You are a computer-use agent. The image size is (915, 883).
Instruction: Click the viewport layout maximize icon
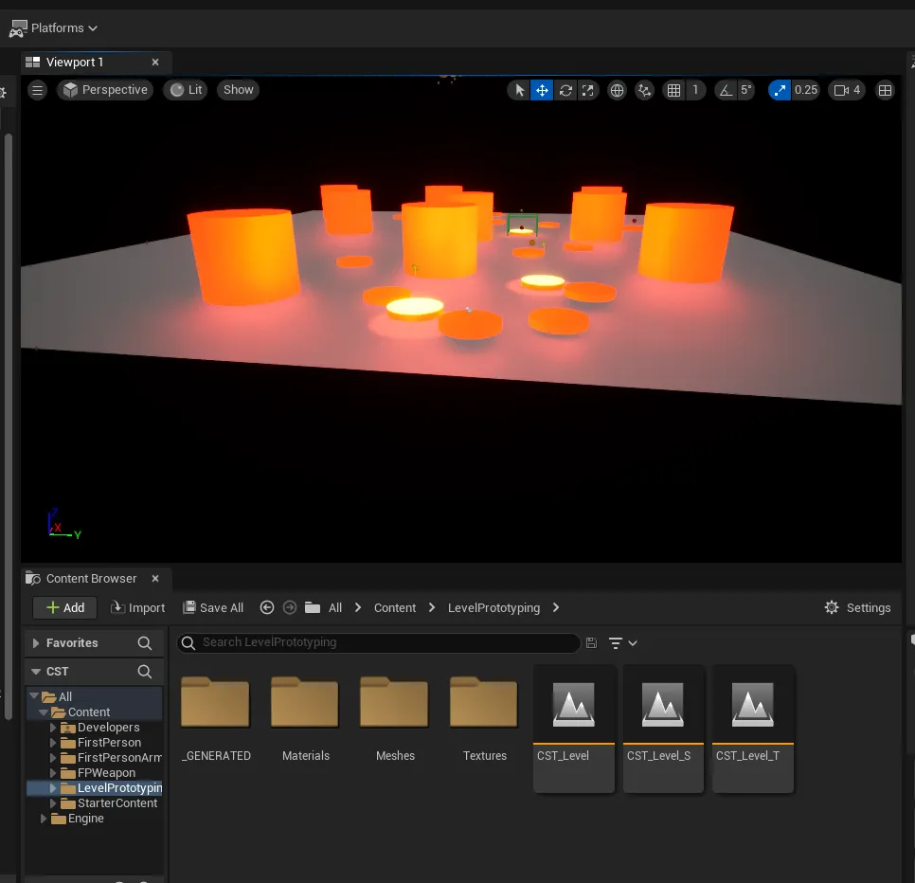tap(885, 90)
